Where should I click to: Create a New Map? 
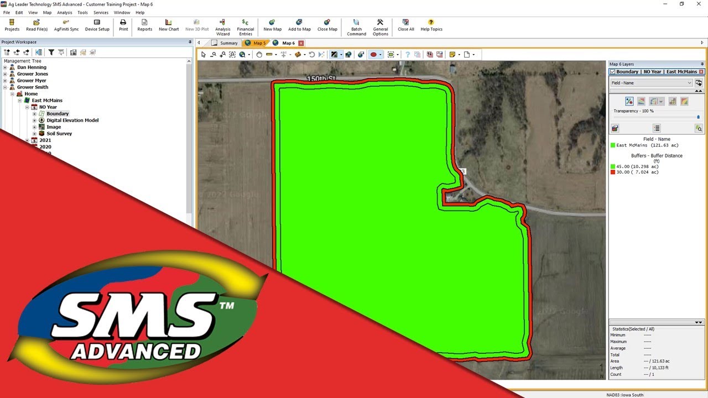272,25
